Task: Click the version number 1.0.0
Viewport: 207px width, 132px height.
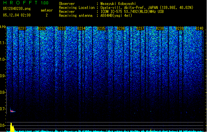Action: (44, 3)
